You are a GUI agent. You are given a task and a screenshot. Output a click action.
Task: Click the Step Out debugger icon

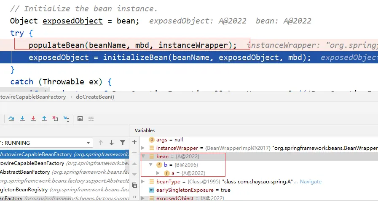44,119
